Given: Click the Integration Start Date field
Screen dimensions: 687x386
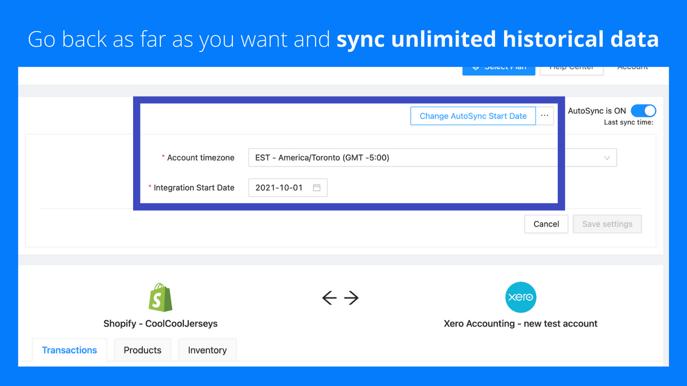Looking at the screenshot, I should click(x=279, y=187).
